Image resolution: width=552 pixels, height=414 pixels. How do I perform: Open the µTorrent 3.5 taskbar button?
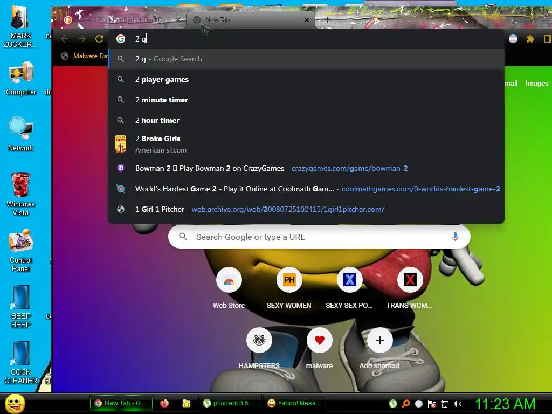[x=231, y=403]
